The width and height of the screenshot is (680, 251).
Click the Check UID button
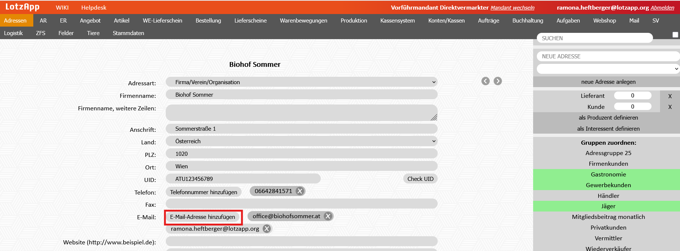420,179
